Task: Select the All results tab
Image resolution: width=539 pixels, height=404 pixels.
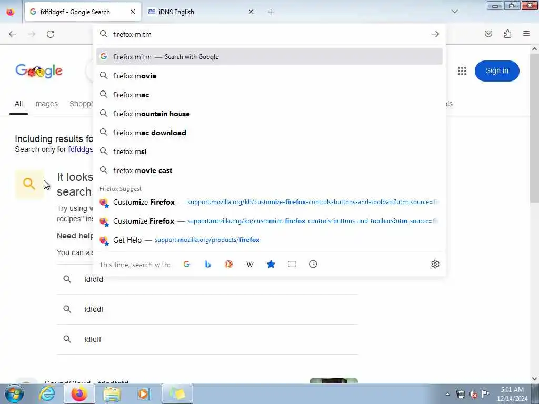Action: [x=18, y=104]
